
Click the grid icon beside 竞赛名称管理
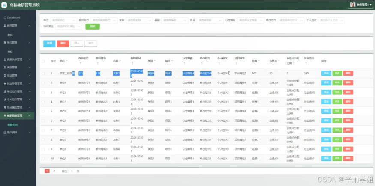coord(5,59)
